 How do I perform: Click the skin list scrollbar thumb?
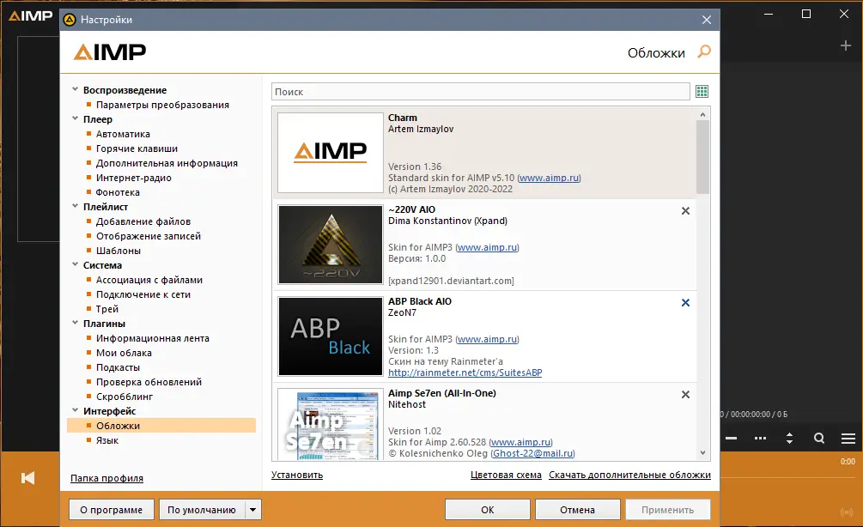(x=702, y=157)
